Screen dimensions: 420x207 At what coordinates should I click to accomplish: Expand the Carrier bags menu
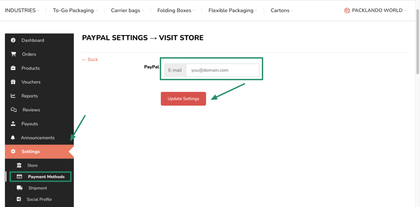pyautogui.click(x=127, y=10)
